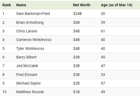This screenshot has width=140, height=96.
Task: Click on Tyler Winklevoss row name
Action: pyautogui.click(x=30, y=49)
